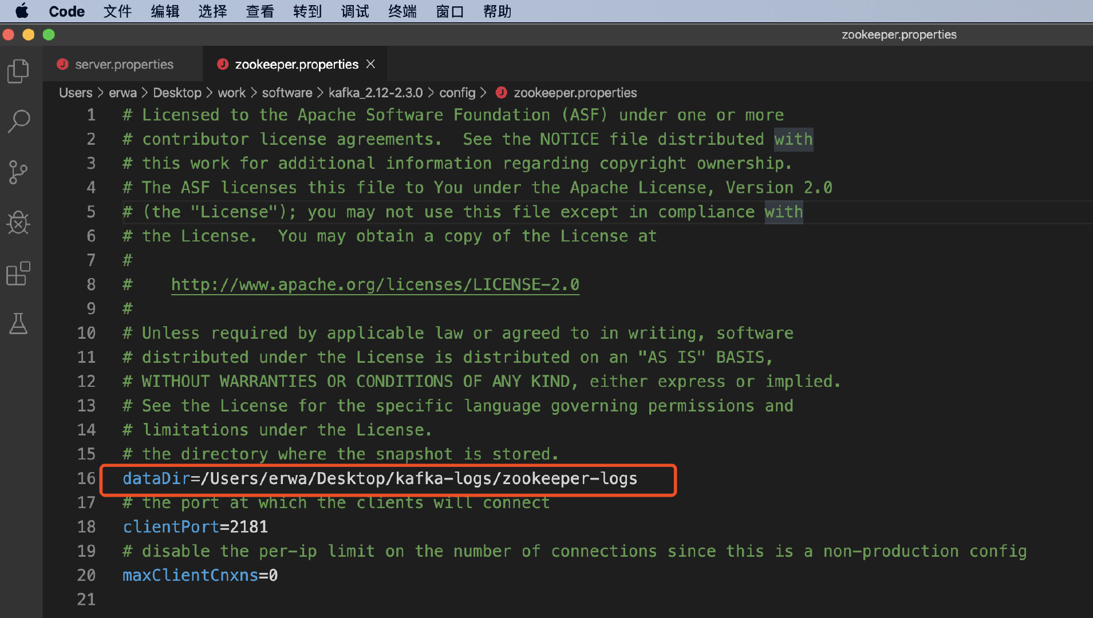
Task: Open the Run and Debug view
Action: click(x=18, y=223)
